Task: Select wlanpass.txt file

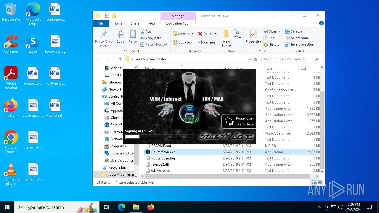Action: coord(233,171)
